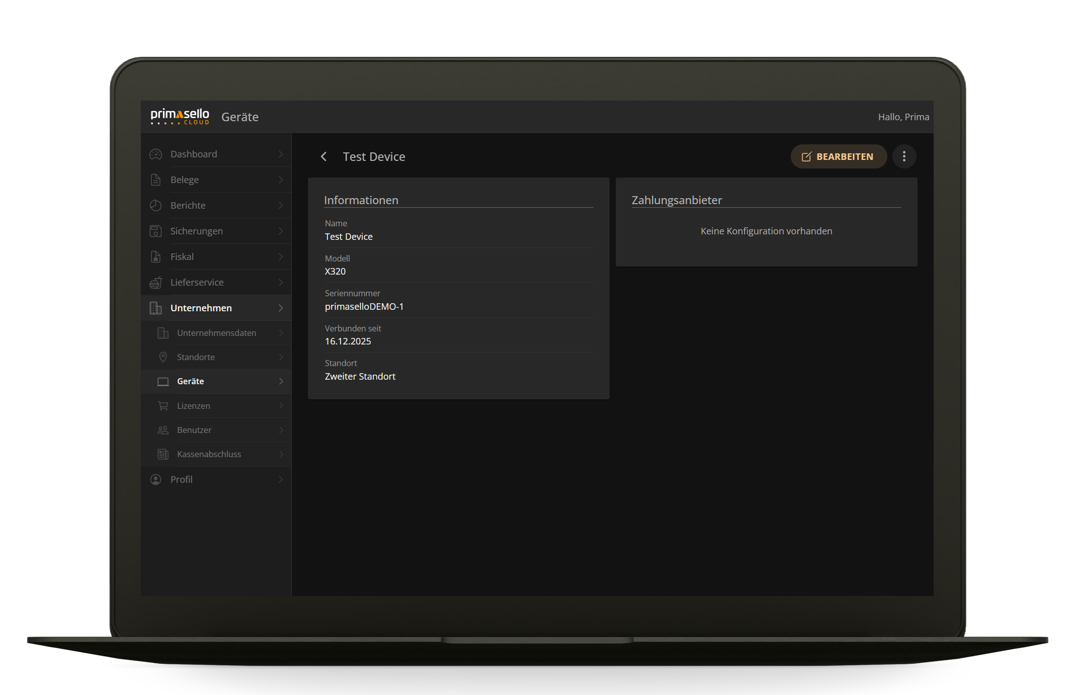
Task: Switch to the Unternehmensdaten section
Action: (x=216, y=332)
